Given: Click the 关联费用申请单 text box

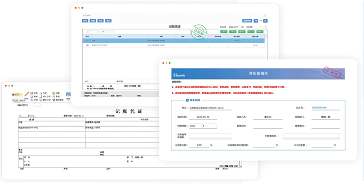Looking at the screenshot, I should pyautogui.click(x=210, y=136).
